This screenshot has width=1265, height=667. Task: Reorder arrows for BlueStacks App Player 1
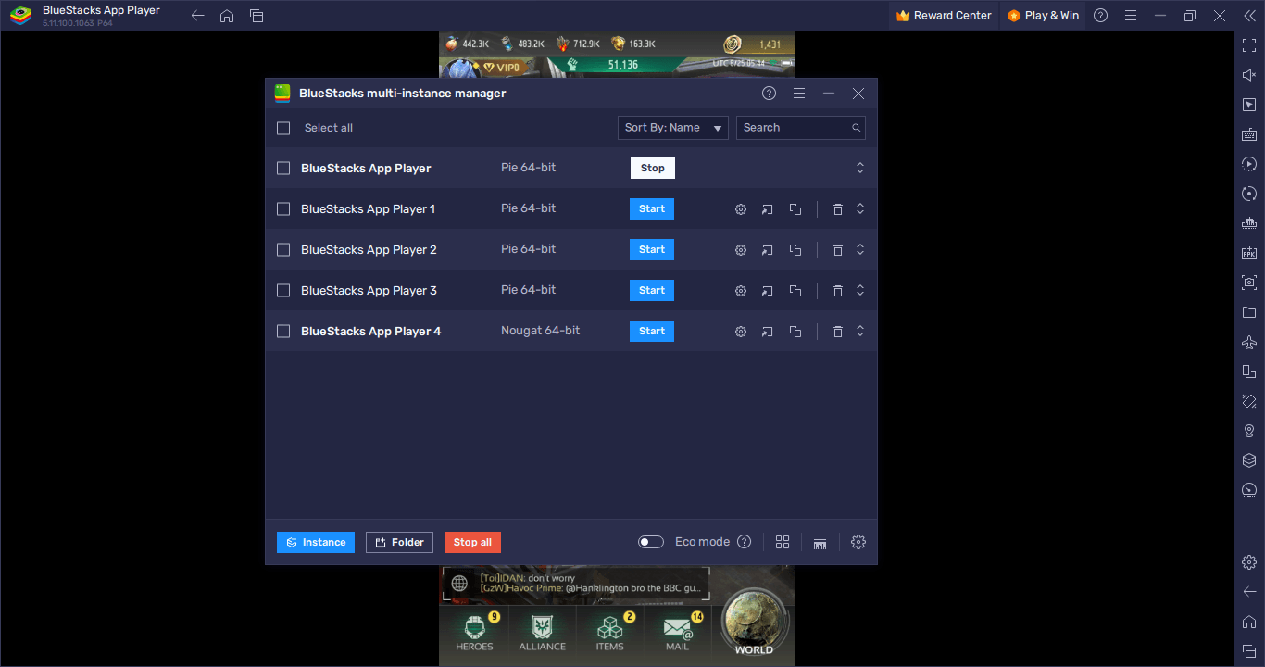pos(860,209)
